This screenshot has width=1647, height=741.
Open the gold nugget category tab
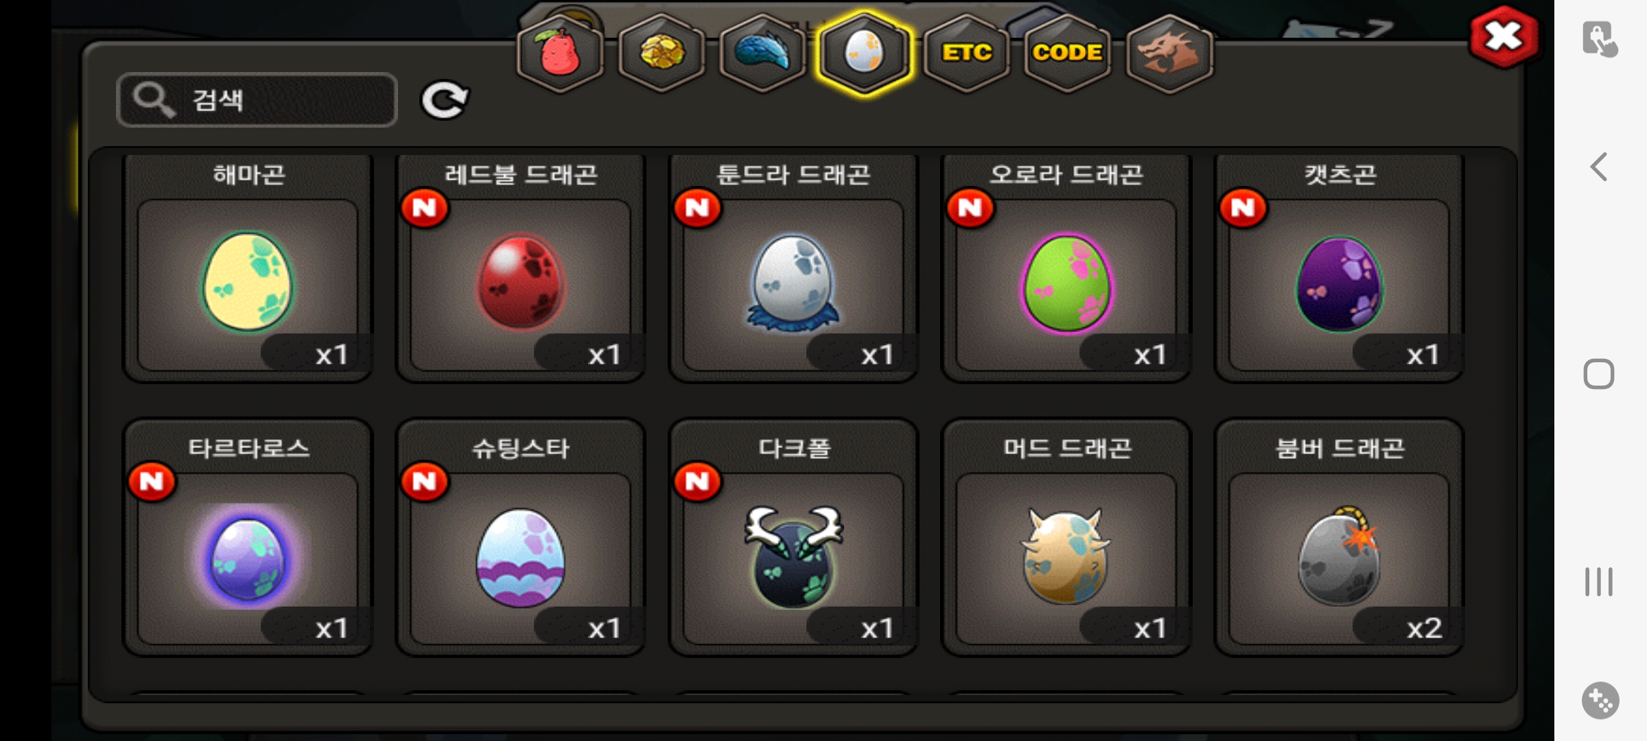pyautogui.click(x=662, y=54)
